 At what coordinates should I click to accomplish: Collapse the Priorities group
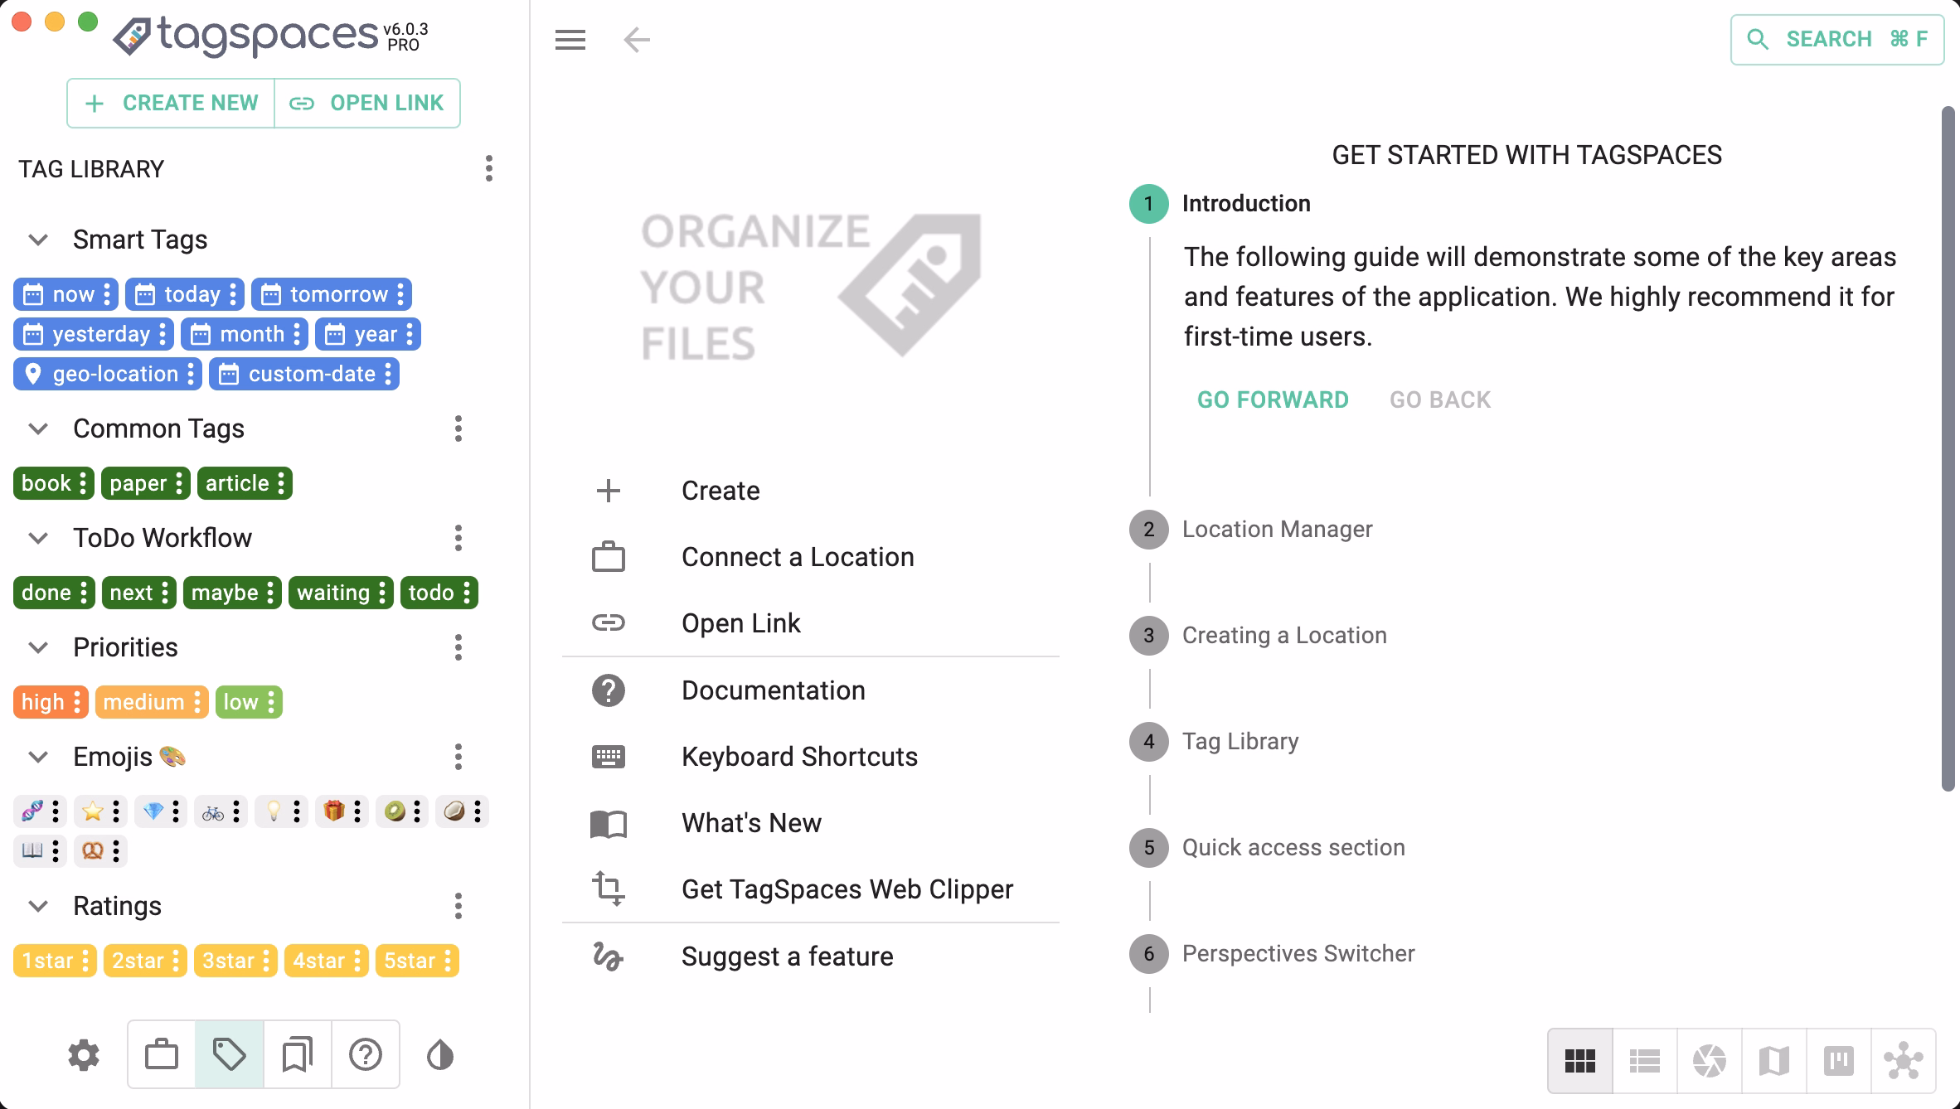[x=38, y=647]
